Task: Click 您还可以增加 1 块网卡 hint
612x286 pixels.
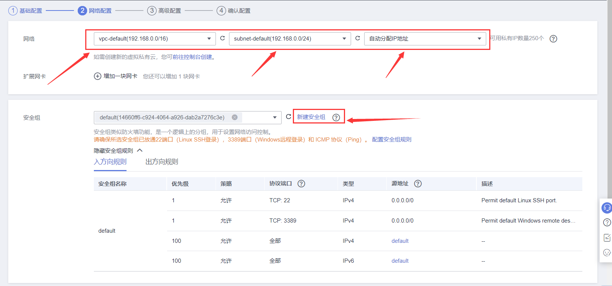Action: (171, 77)
